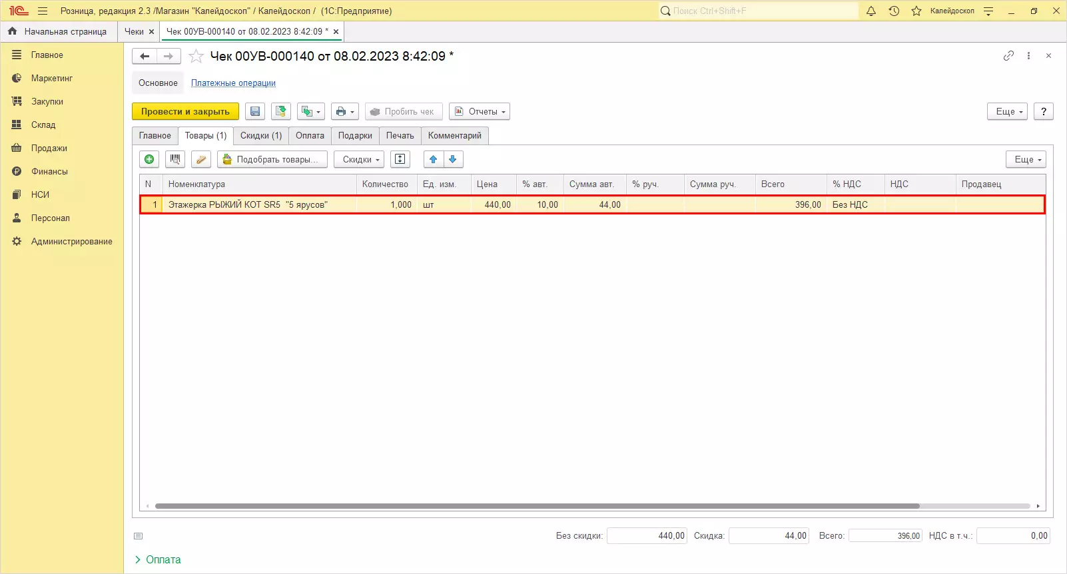
Task: Switch to the Главное document tab
Action: point(155,136)
